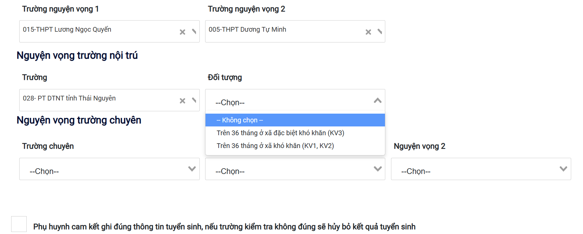Open arrow of Trường nguyện vọng 1 field
This screenshot has width=583, height=234.
pyautogui.click(x=194, y=31)
